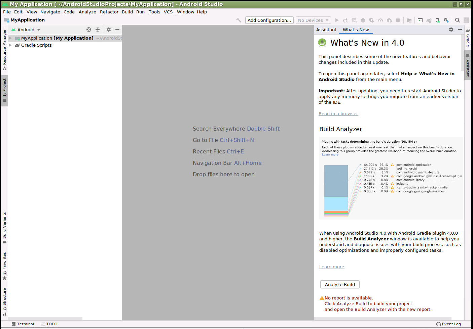
Task: Click the Project panel horizontal scrollbar
Action: tap(45, 318)
